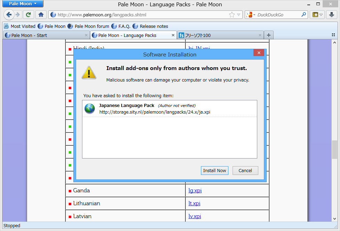
Task: Select the Japanese Language Pack item
Action: (x=170, y=109)
